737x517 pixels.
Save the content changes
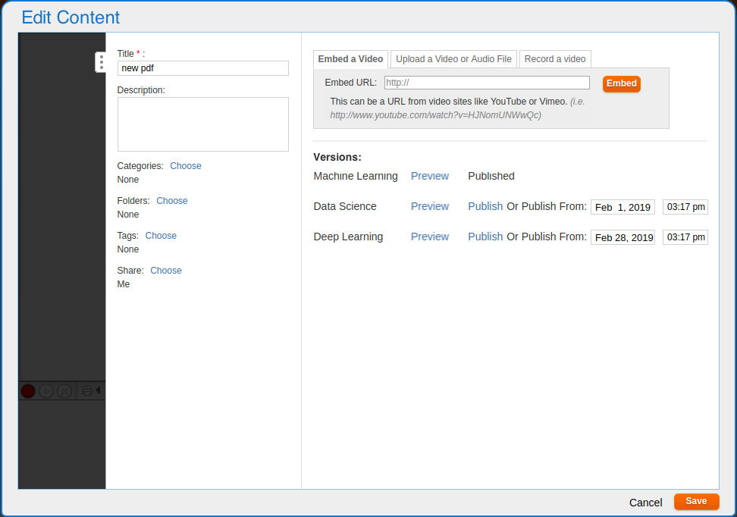pyautogui.click(x=696, y=501)
